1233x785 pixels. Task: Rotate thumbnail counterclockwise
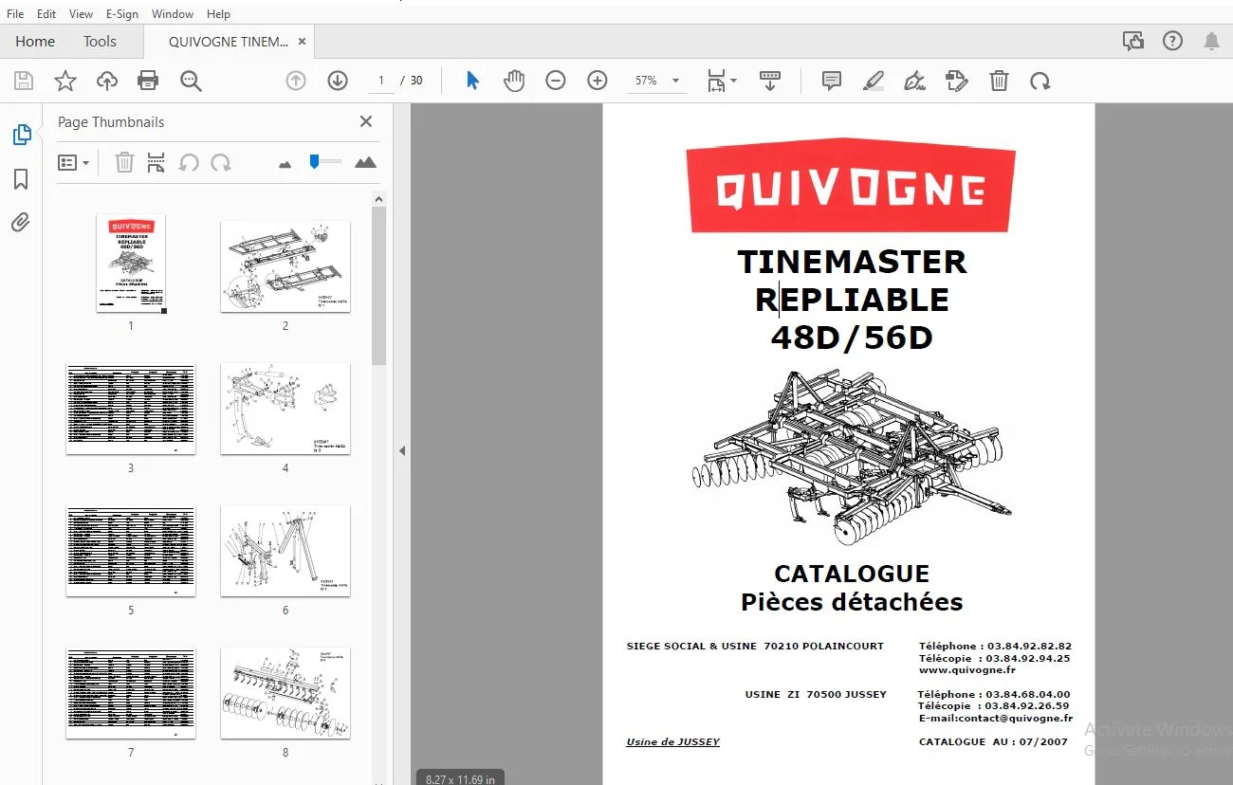[189, 163]
